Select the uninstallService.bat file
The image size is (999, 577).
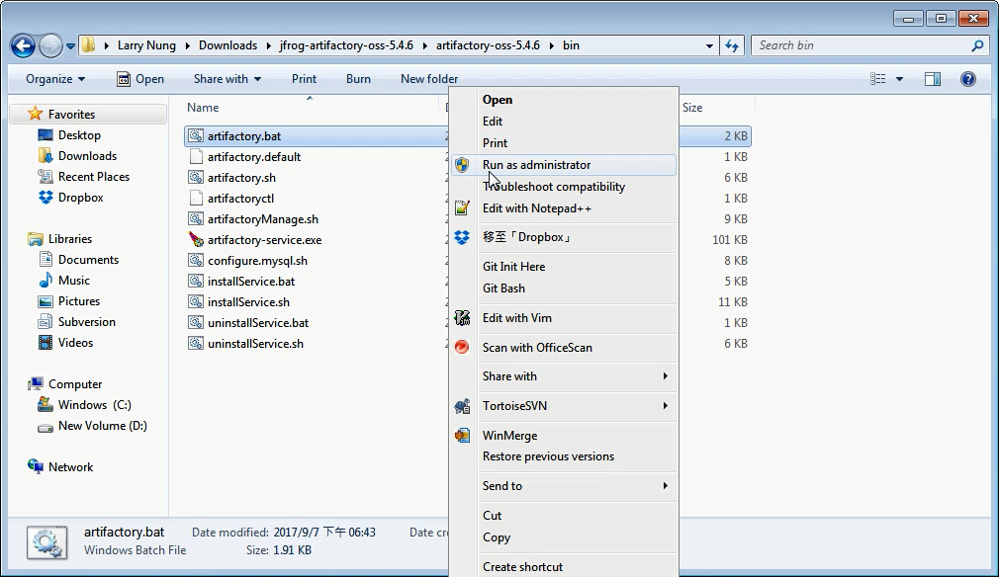tap(258, 322)
